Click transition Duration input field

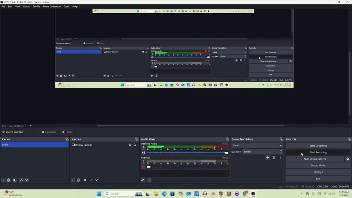pyautogui.click(x=260, y=152)
